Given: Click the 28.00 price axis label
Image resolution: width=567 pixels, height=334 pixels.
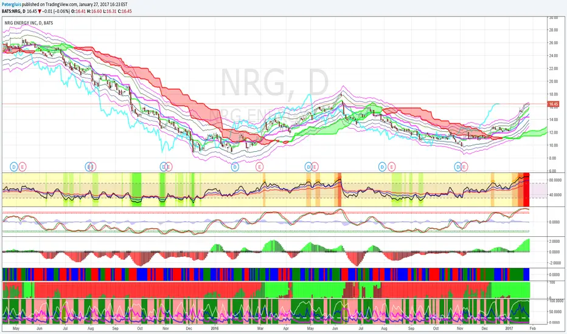Looking at the screenshot, I should (553, 30).
